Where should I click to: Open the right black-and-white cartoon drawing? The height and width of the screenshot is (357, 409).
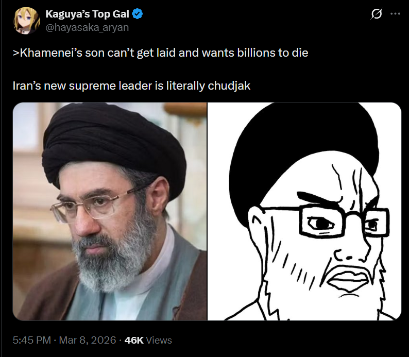[304, 211]
